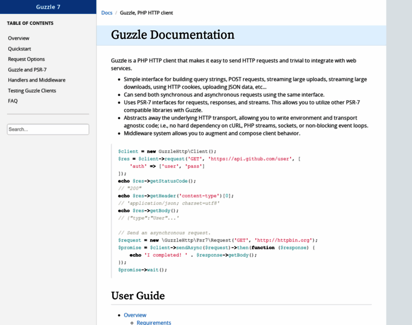Click the '$promise->wait();' code line
Screen dimensions: 412x325
143,270
